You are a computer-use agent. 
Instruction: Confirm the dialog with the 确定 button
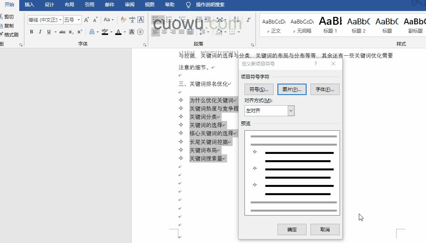click(x=292, y=229)
